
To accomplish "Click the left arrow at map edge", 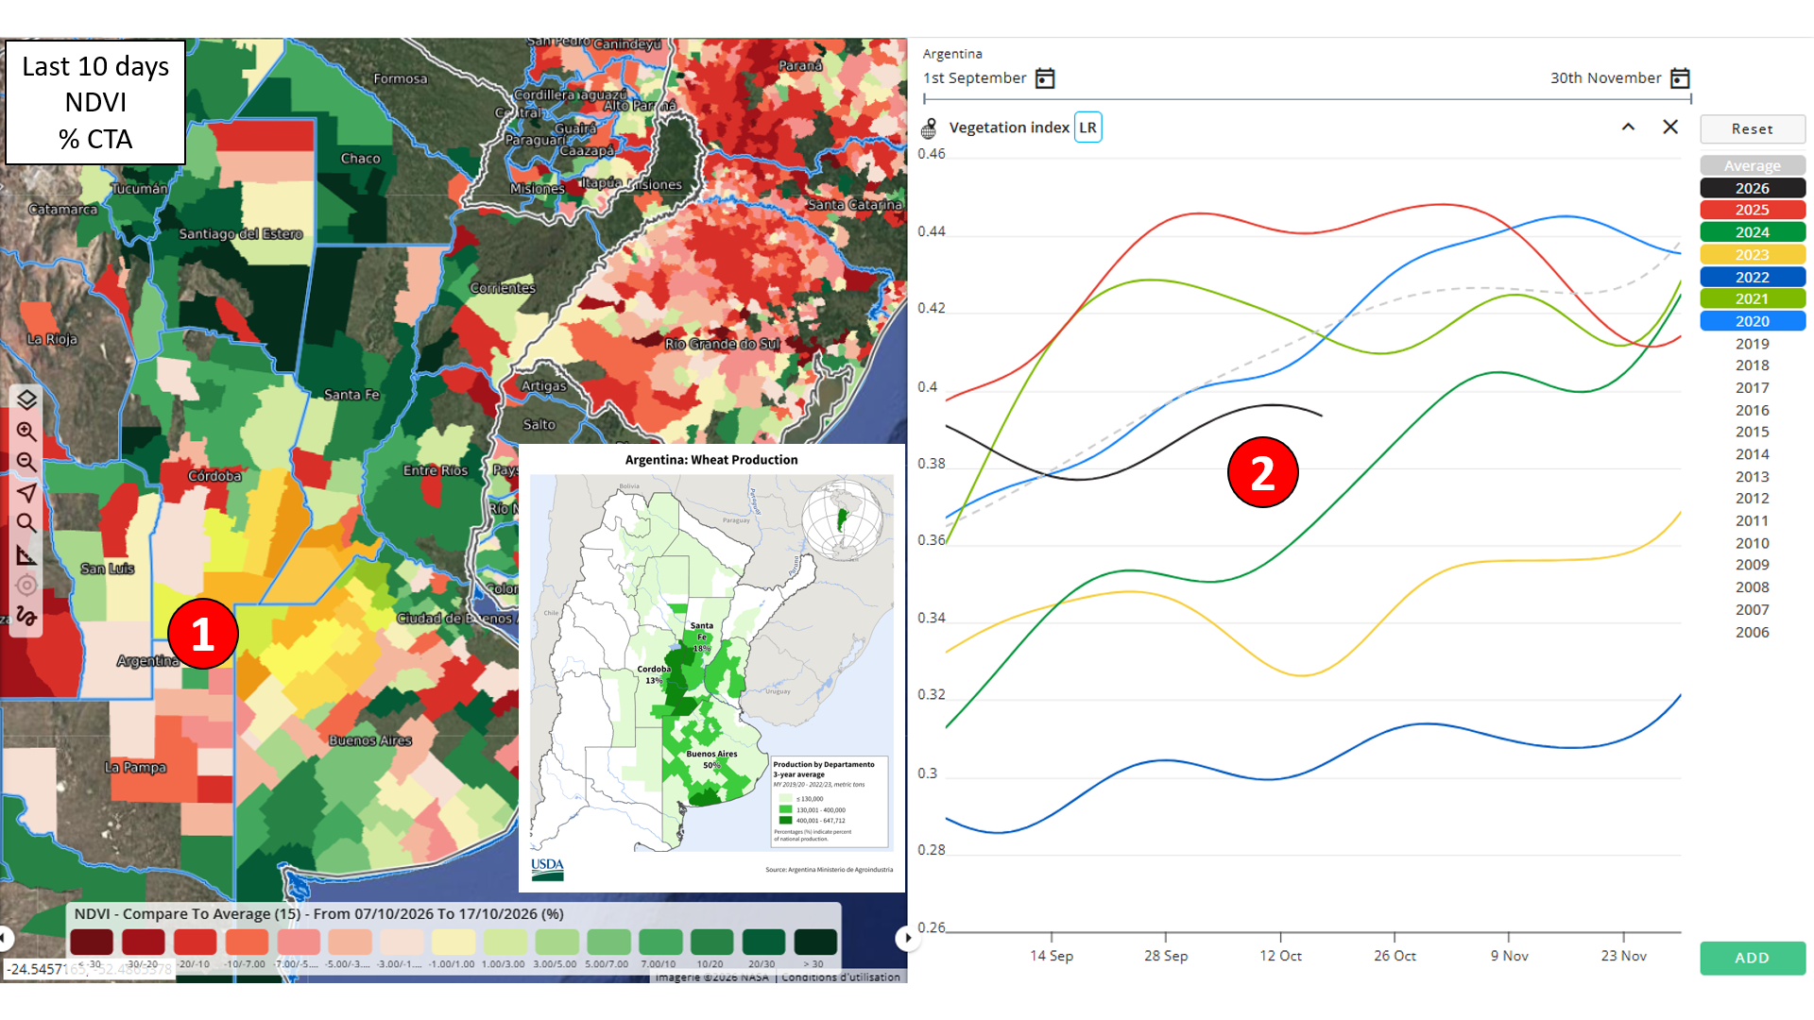I will click(5, 938).
